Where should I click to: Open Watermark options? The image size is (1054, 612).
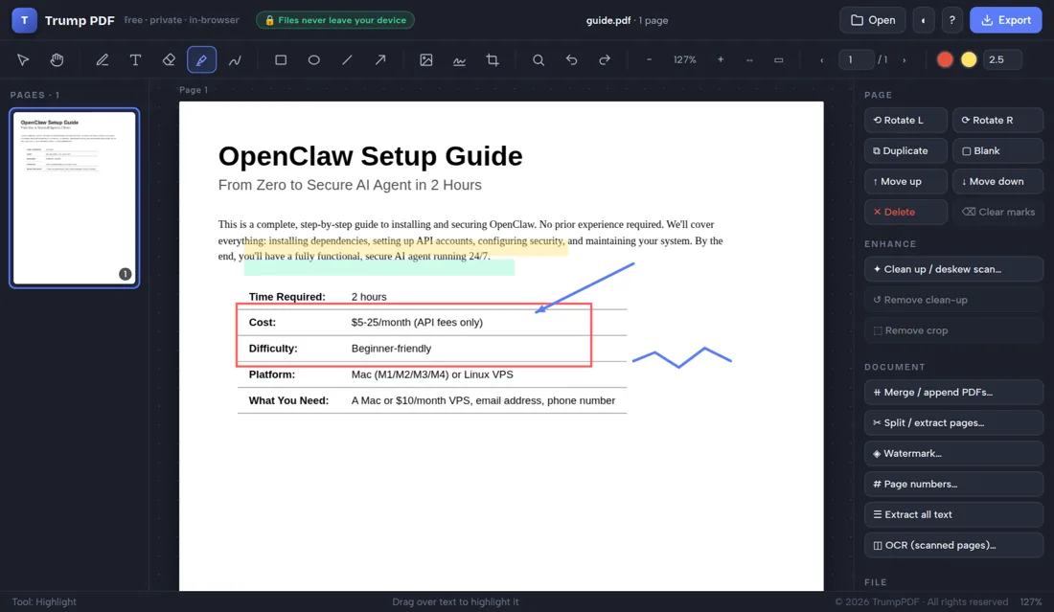pos(953,453)
